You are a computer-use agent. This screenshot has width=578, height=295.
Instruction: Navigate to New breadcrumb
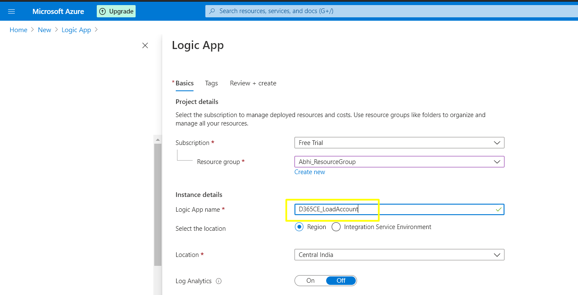[x=44, y=30]
